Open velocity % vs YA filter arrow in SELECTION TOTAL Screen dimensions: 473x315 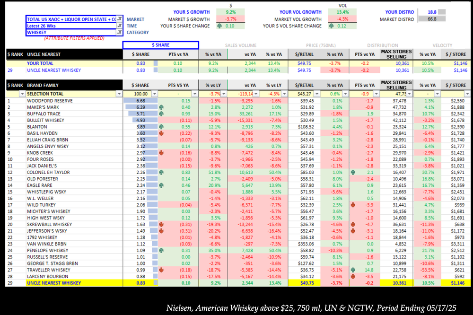[x=438, y=94]
